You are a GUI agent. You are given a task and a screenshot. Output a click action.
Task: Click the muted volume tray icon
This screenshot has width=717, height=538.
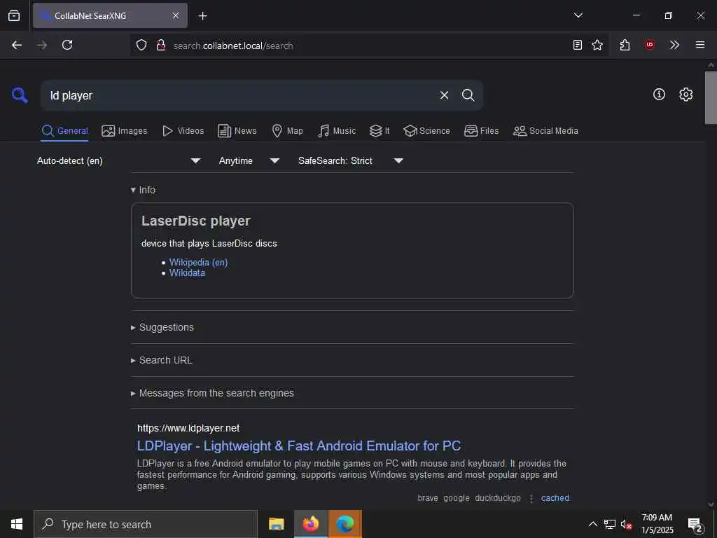point(626,524)
